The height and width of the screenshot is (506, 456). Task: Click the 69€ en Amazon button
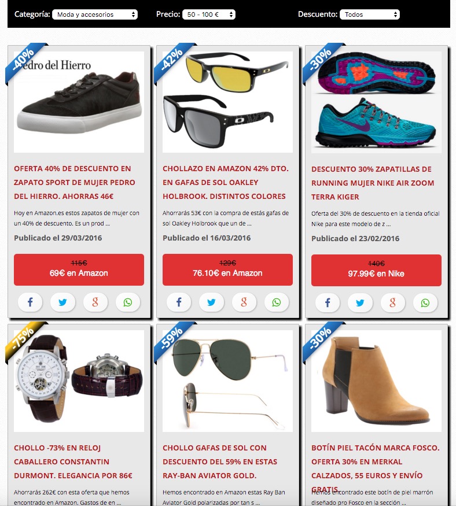tap(79, 269)
